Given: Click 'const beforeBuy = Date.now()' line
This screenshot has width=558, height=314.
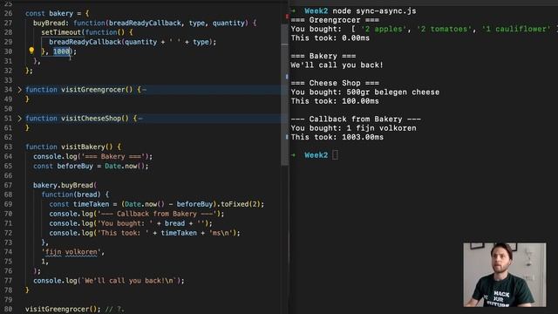Looking at the screenshot, I should tap(91, 166).
